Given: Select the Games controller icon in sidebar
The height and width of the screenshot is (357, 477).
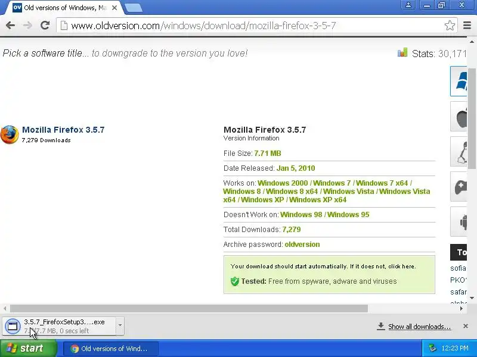Looking at the screenshot, I should pos(459,186).
